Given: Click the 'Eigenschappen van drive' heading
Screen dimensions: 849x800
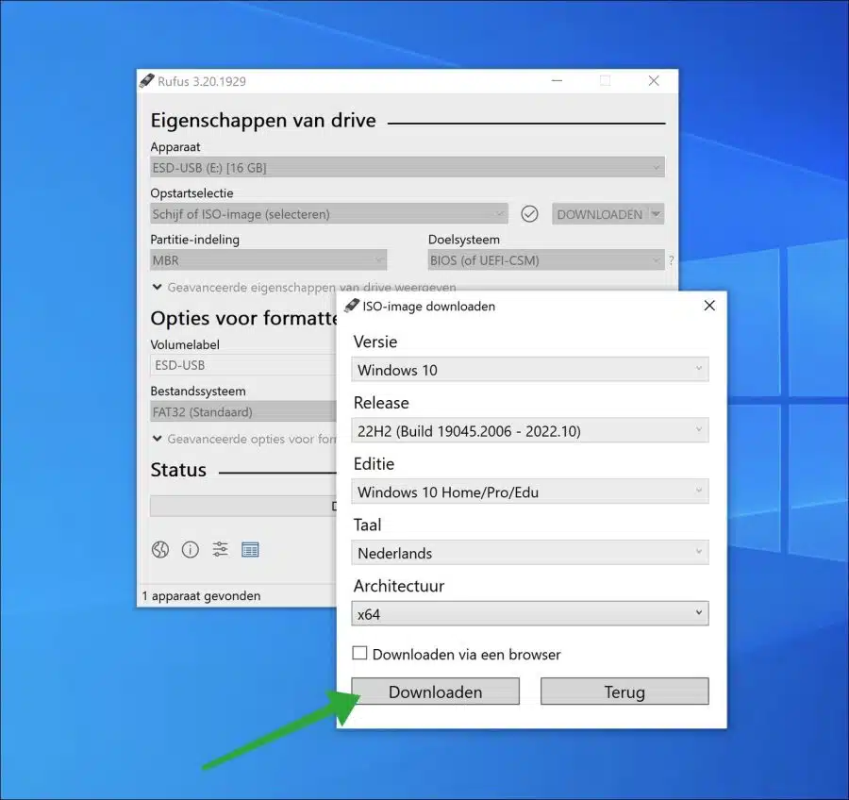Looking at the screenshot, I should click(263, 120).
